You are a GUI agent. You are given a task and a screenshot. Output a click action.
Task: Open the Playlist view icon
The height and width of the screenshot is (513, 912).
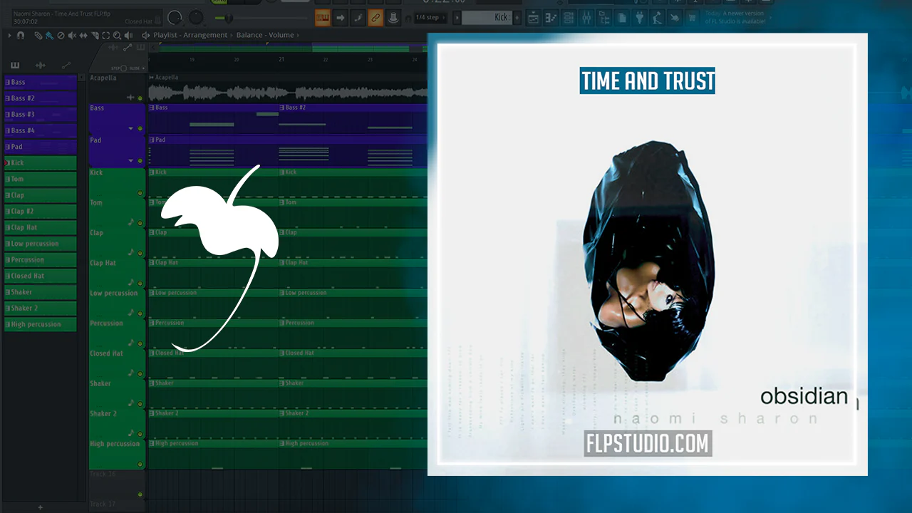534,18
